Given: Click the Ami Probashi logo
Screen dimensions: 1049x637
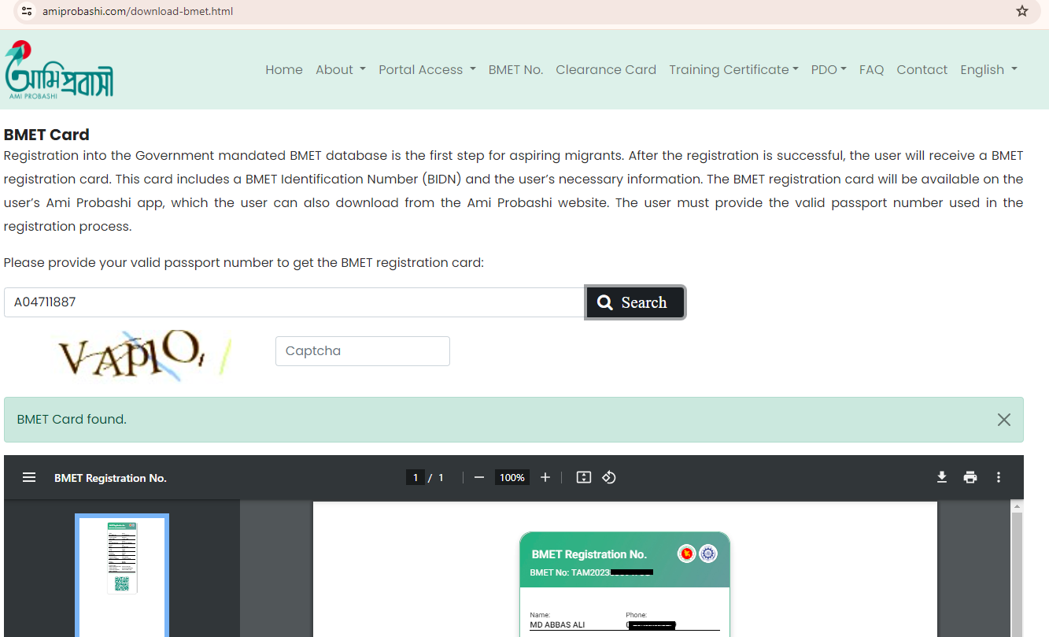Looking at the screenshot, I should (x=59, y=69).
